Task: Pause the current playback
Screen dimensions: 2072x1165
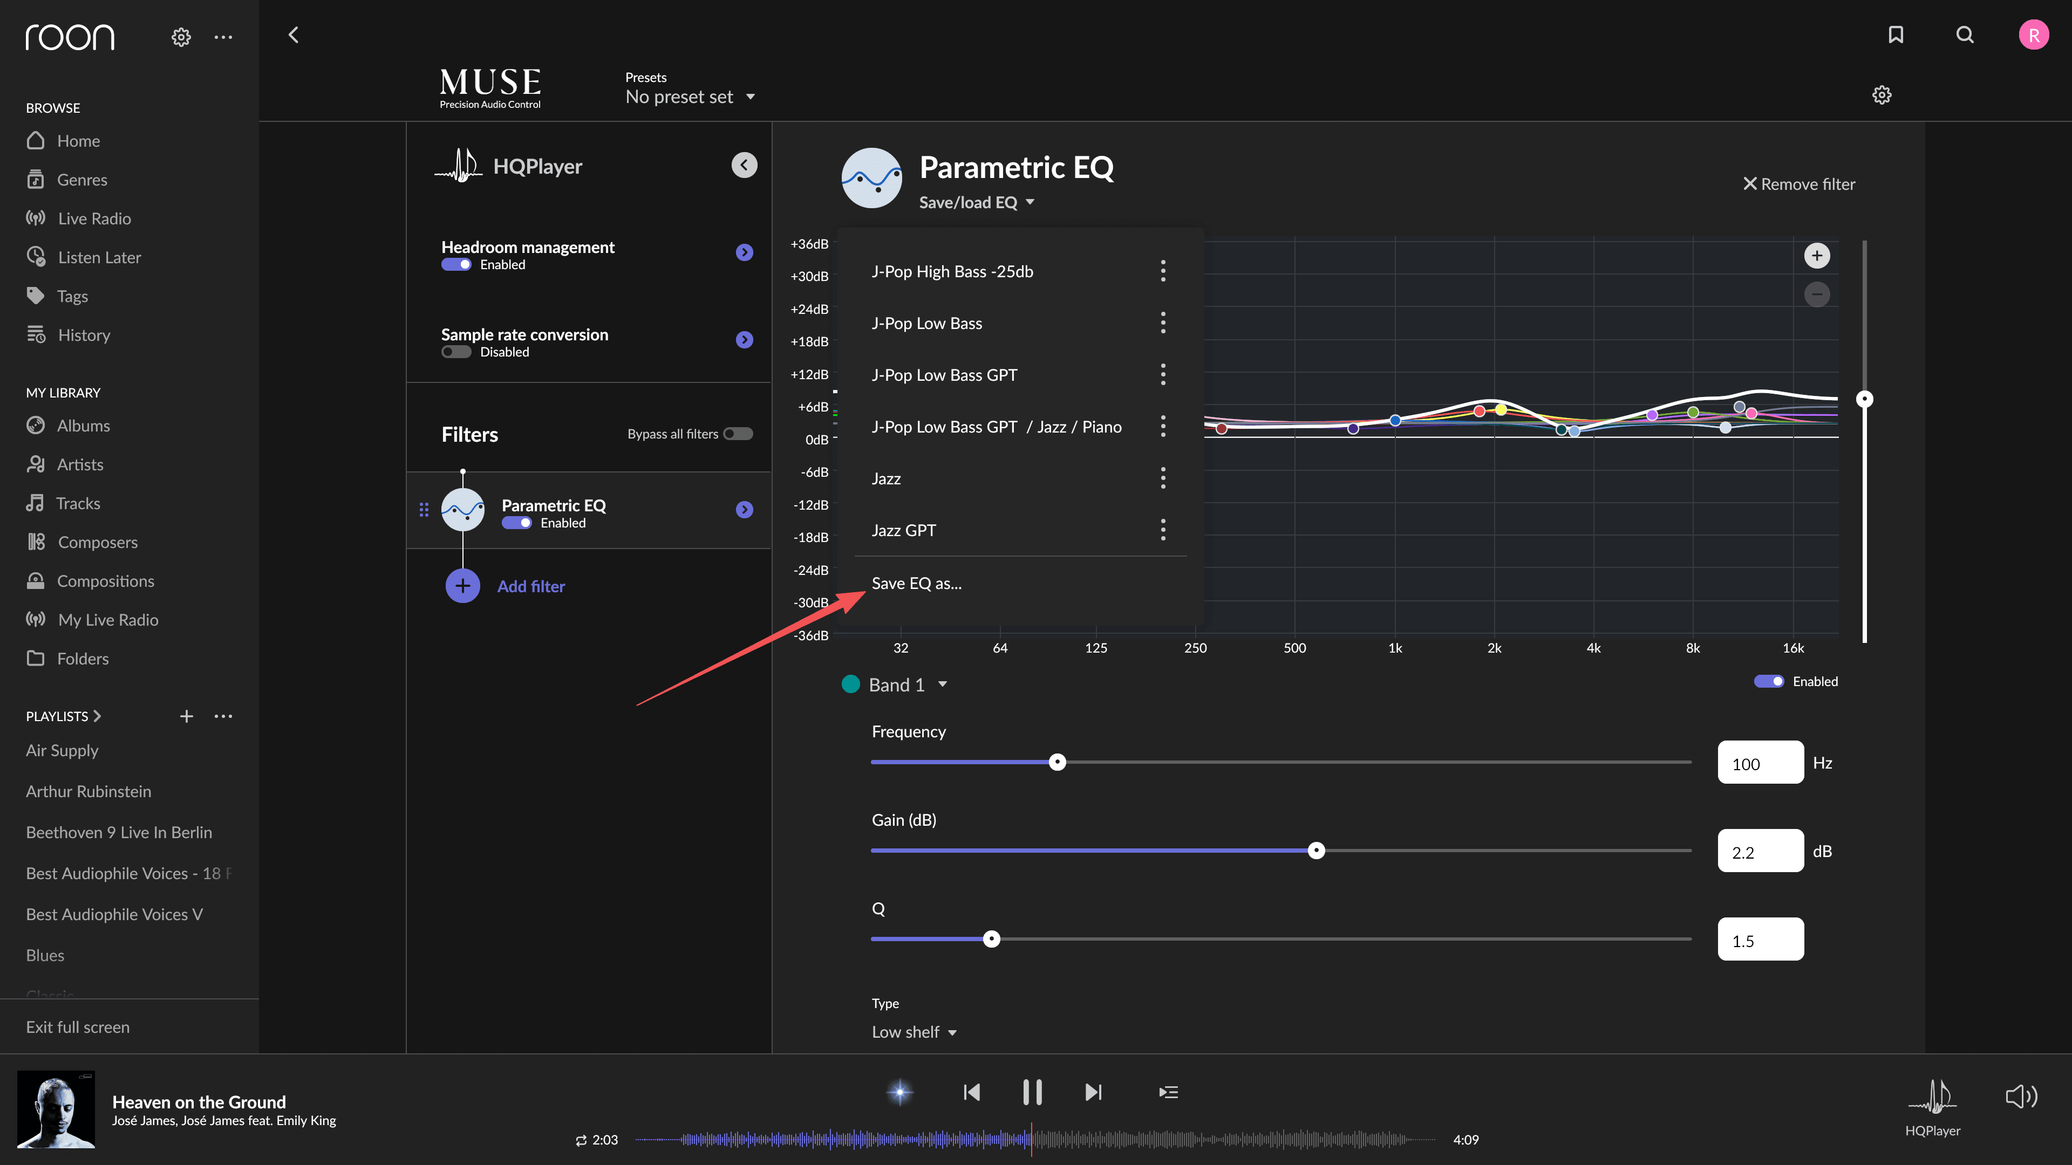Action: (1032, 1092)
